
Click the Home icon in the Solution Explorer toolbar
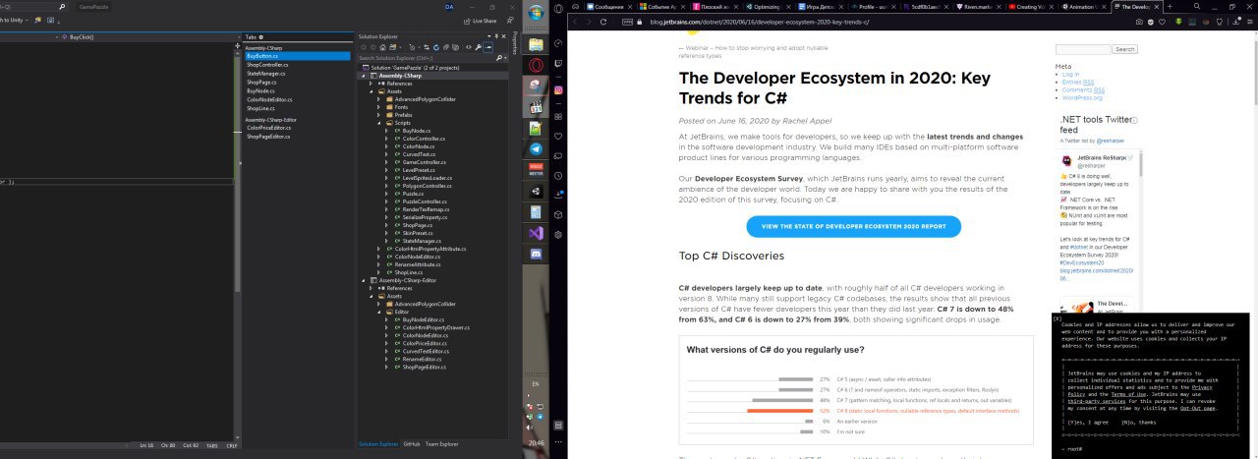[382, 47]
